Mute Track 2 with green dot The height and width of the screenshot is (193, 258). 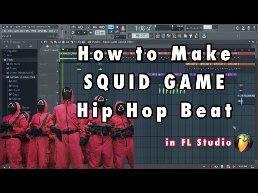(x=57, y=72)
